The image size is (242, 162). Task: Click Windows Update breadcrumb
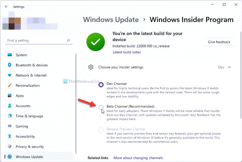(111, 20)
